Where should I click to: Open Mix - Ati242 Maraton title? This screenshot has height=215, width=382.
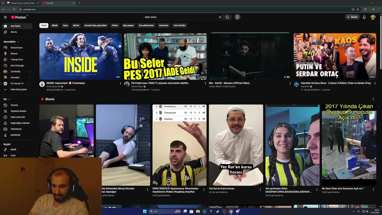(229, 83)
